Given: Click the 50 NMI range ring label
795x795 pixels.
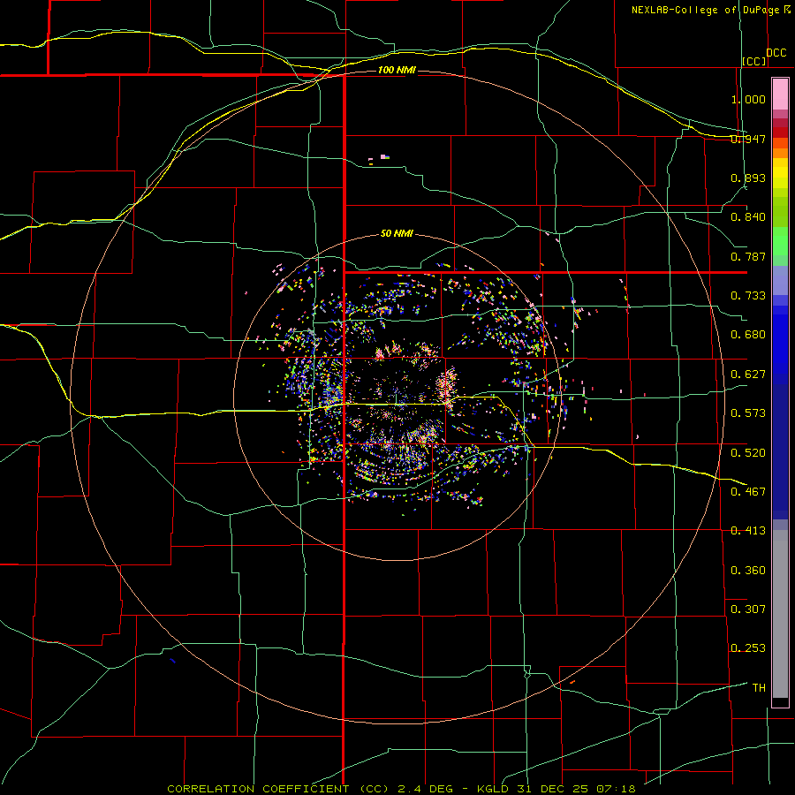Looking at the screenshot, I should [397, 233].
